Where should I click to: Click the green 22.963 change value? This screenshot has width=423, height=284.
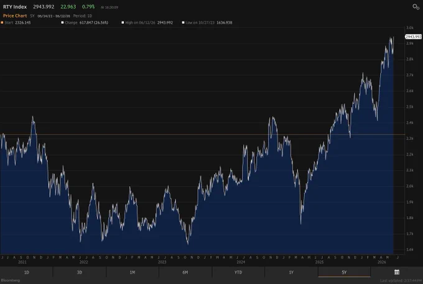(x=68, y=7)
